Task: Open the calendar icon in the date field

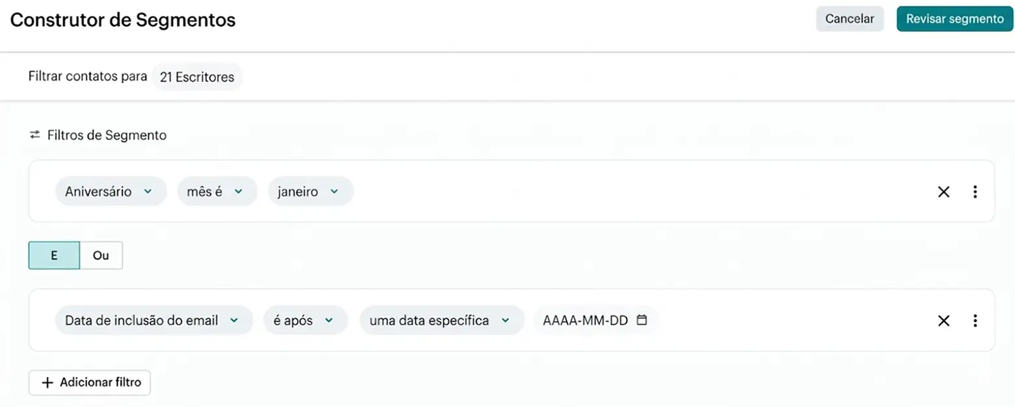Action: [642, 320]
